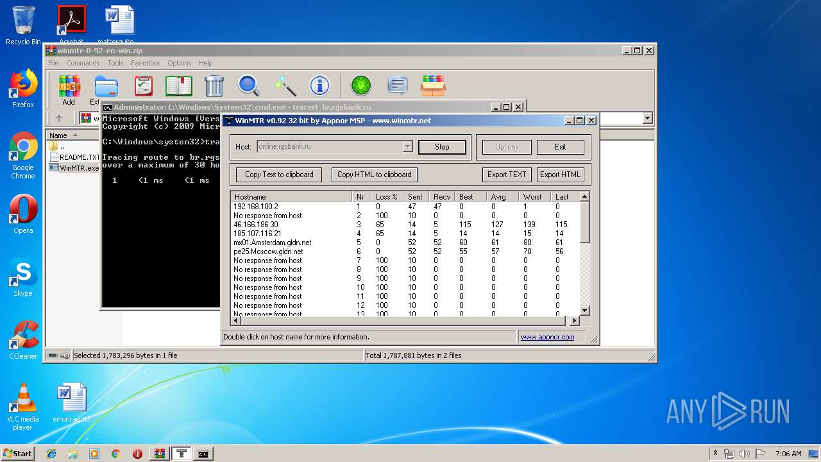Click the WinRAR Comment speech bubble icon
The width and height of the screenshot is (821, 462).
click(x=398, y=86)
